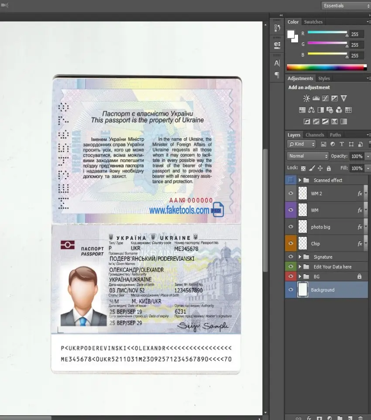The width and height of the screenshot is (371, 420).
Task: Add a Brightness/Contrast adjustment
Action: click(306, 98)
